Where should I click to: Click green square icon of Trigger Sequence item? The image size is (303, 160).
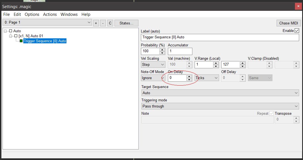(21, 41)
